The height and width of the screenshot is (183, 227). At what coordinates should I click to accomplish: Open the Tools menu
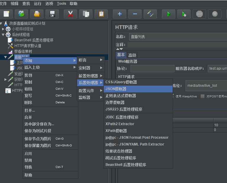61,4
